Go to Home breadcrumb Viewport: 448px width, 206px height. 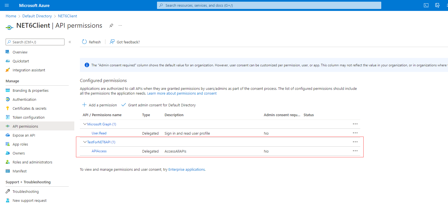[x=11, y=16]
